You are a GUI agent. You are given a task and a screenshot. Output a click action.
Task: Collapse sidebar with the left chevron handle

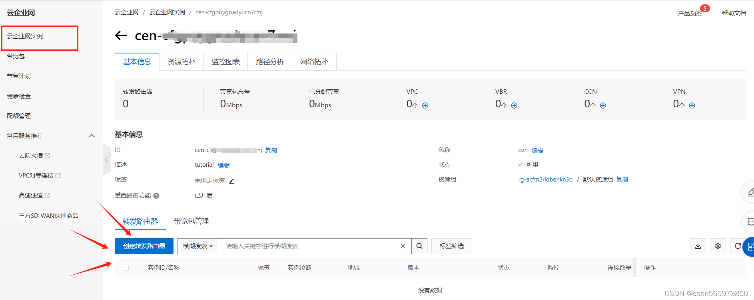(x=107, y=160)
